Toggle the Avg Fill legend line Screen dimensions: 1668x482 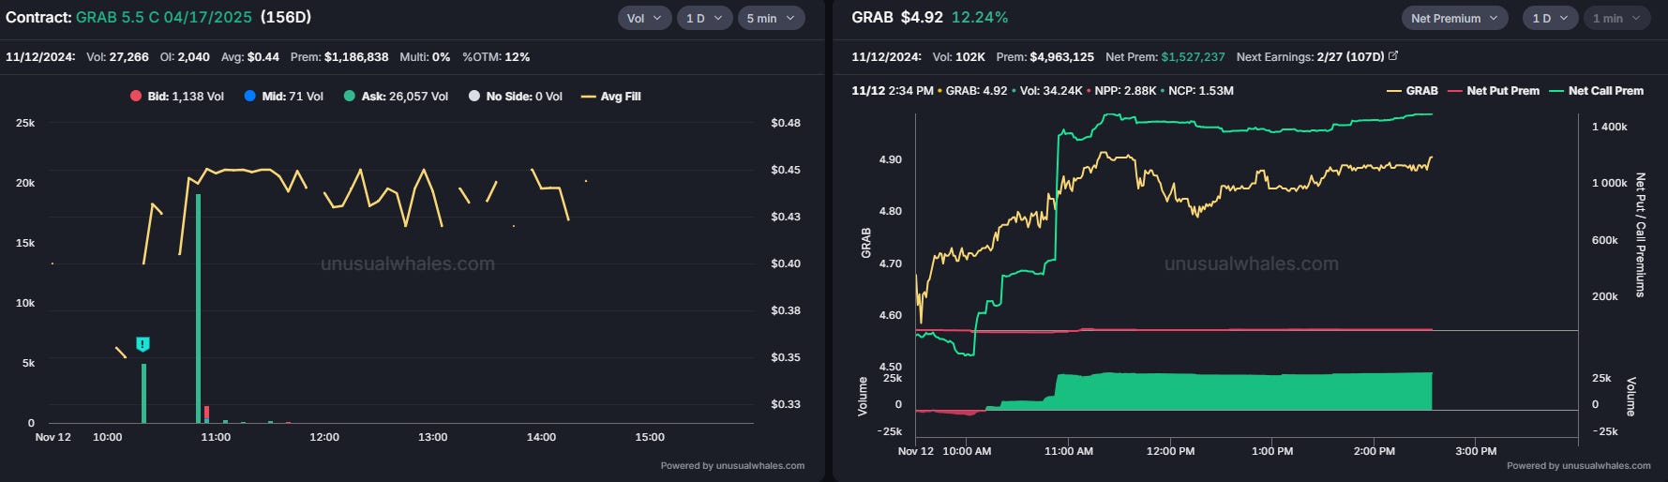(x=611, y=97)
